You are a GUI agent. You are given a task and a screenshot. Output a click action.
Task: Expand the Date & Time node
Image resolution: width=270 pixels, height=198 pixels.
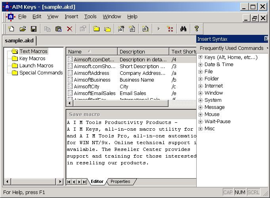tap(200, 65)
